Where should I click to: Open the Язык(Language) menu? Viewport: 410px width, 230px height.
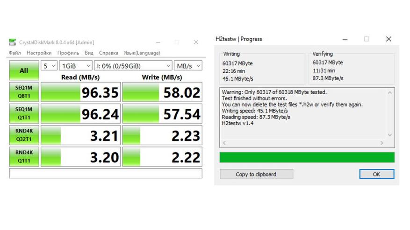pyautogui.click(x=142, y=53)
